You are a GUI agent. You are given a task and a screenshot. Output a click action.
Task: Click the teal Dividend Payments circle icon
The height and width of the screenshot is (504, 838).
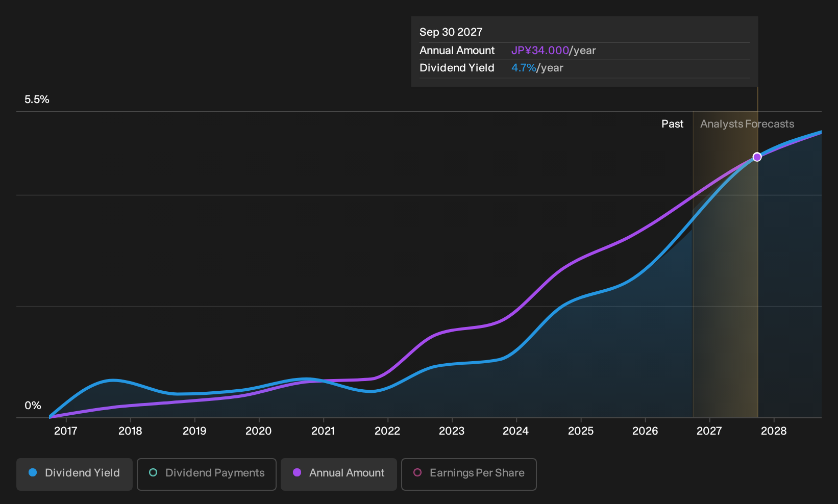click(x=153, y=472)
